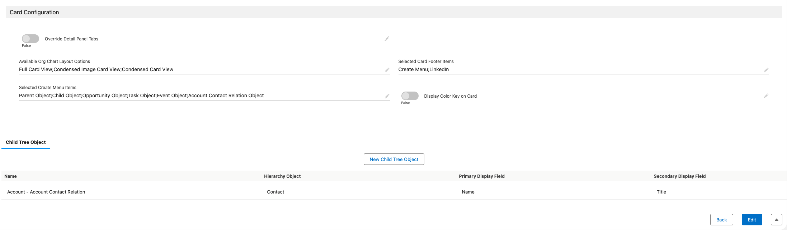Click pencil icon for Display Color Key on Card
Viewport: 787px width, 230px height.
click(x=766, y=96)
